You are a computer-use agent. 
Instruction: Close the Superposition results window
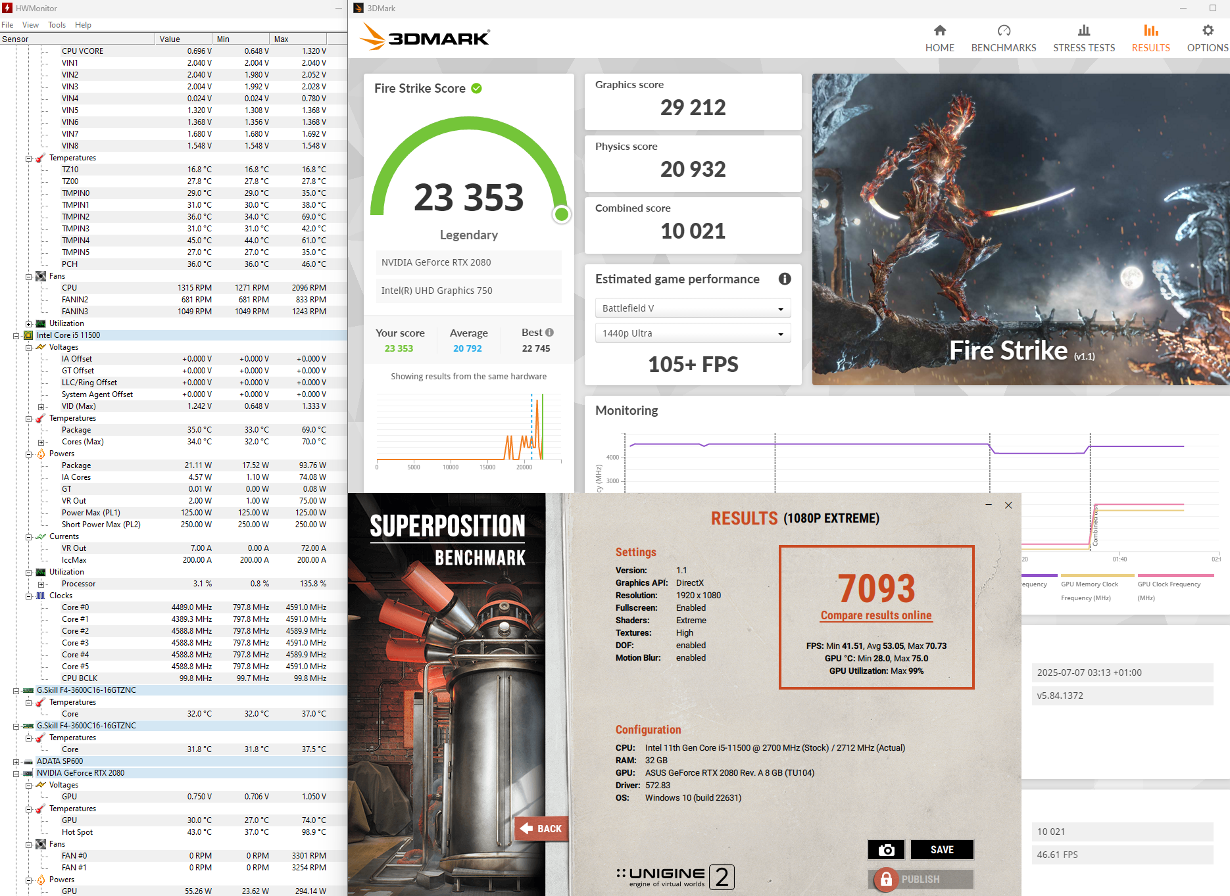point(1008,505)
